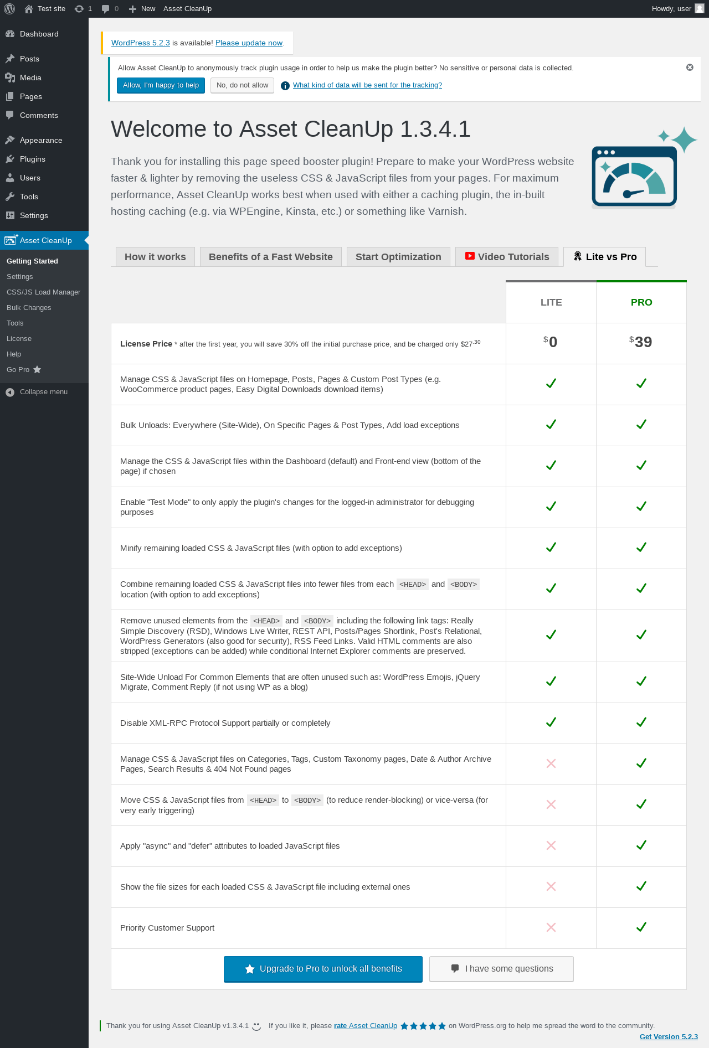Open the WordPress Settings menu with sliders icon
The width and height of the screenshot is (709, 1048).
coord(44,215)
